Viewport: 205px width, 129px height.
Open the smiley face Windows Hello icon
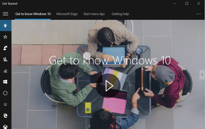click(5, 104)
